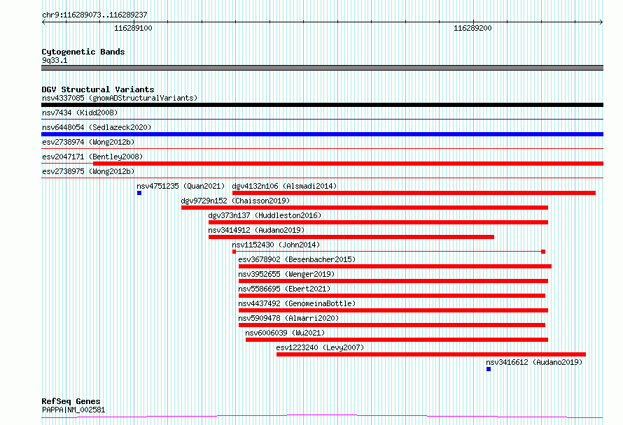
Task: Click the nsv4337085 gnomADStructuralVariants label
Action: [x=120, y=98]
